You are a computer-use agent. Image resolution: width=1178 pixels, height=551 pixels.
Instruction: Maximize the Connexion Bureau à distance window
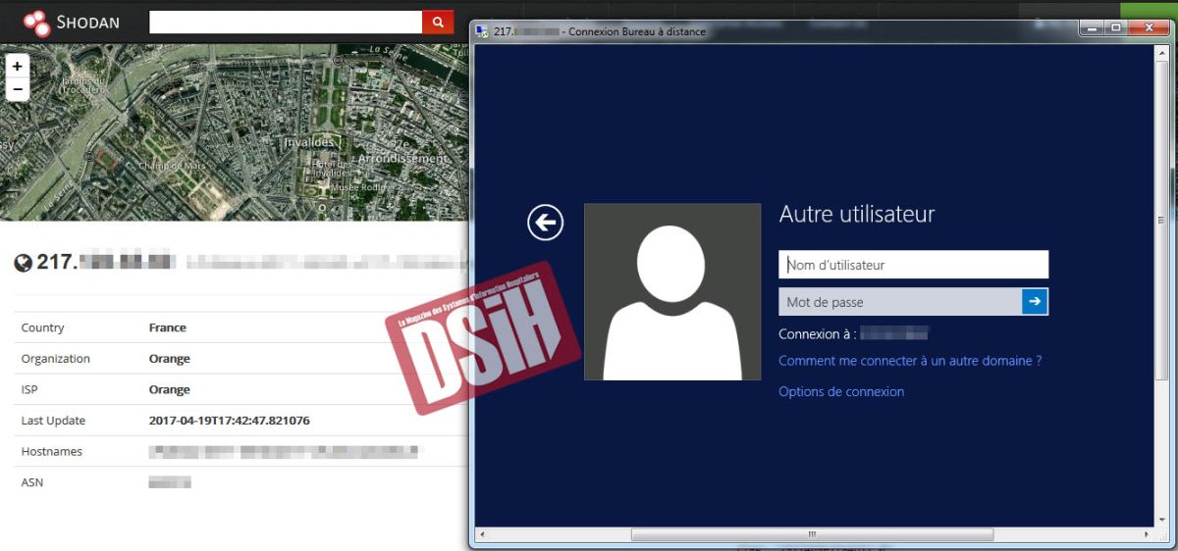point(1116,28)
